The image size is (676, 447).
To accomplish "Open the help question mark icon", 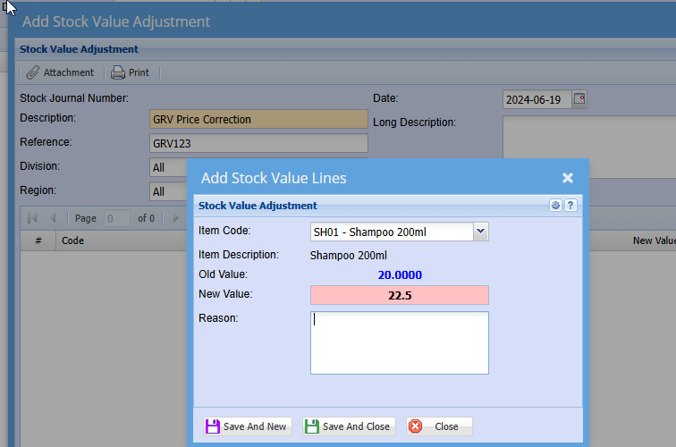I will click(570, 206).
